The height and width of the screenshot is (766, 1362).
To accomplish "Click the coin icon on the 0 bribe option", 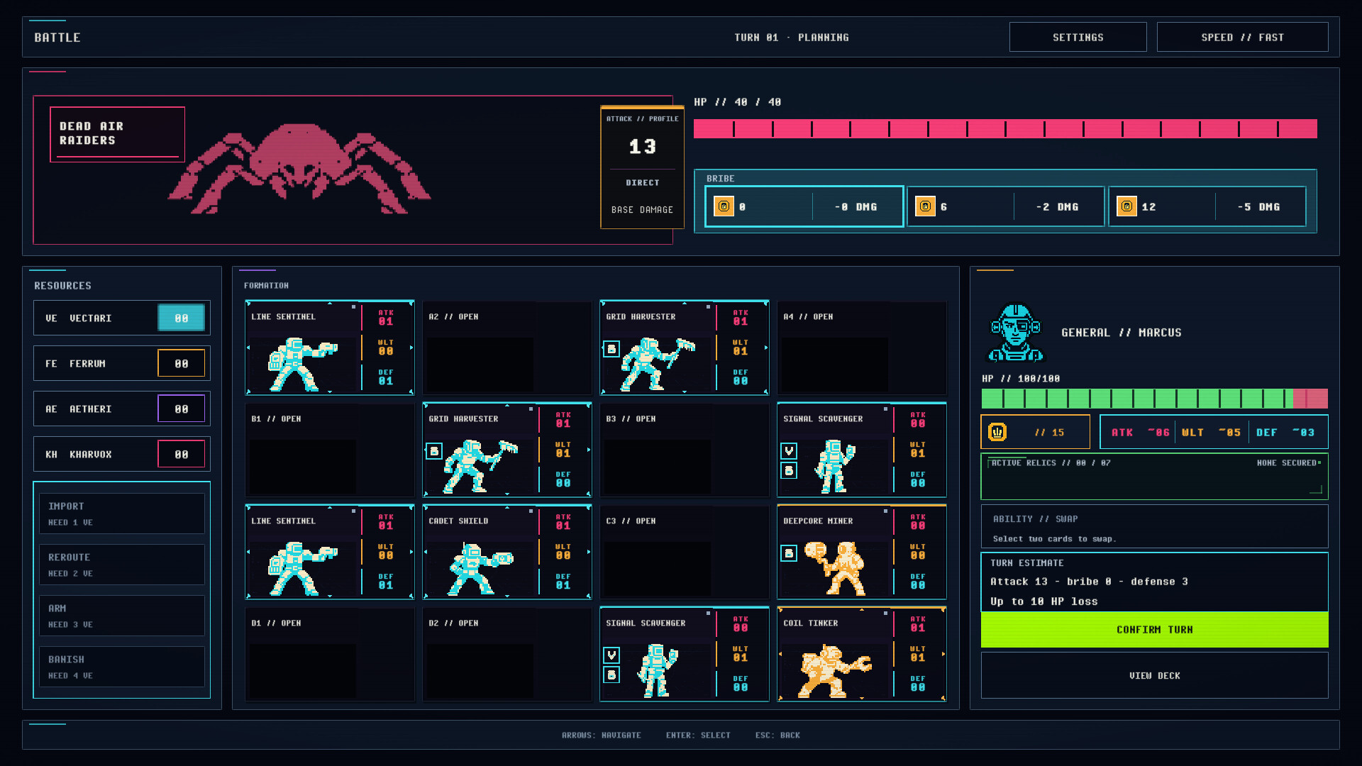I will tap(724, 206).
